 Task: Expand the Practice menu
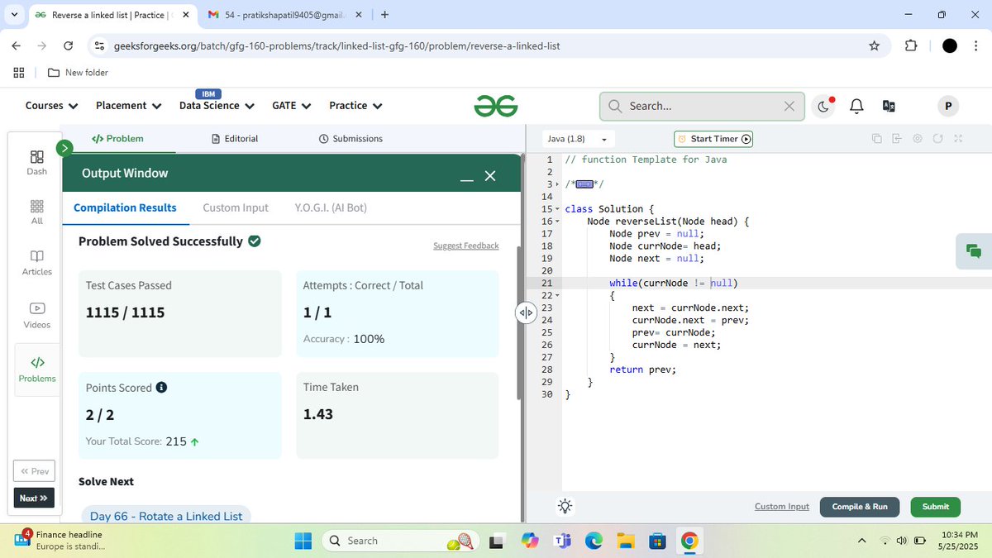pyautogui.click(x=355, y=106)
